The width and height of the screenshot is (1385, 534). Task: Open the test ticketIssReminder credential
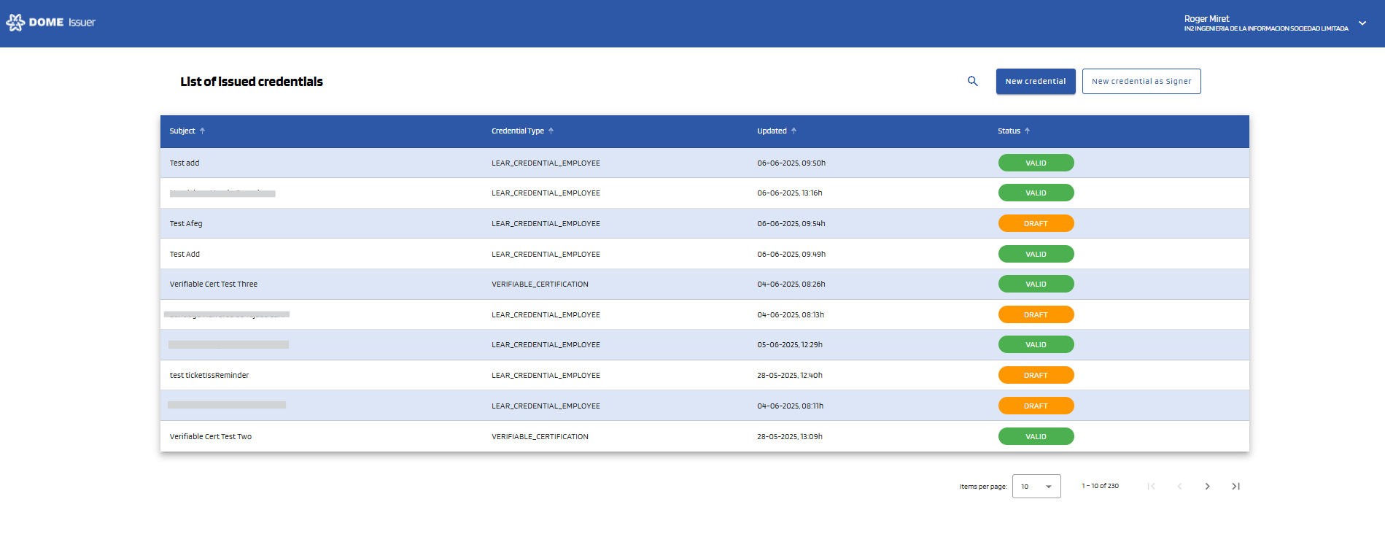click(x=209, y=376)
